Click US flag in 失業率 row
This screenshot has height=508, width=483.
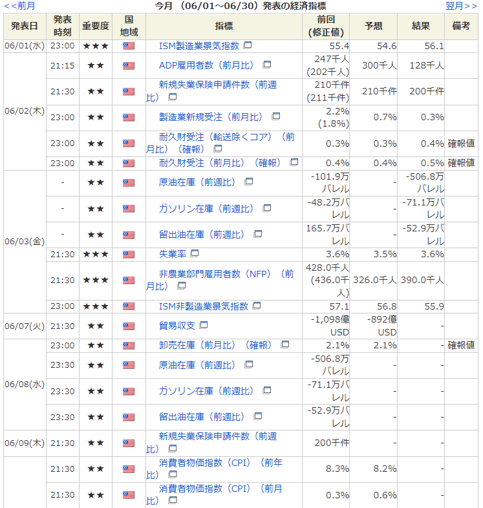[x=129, y=255]
